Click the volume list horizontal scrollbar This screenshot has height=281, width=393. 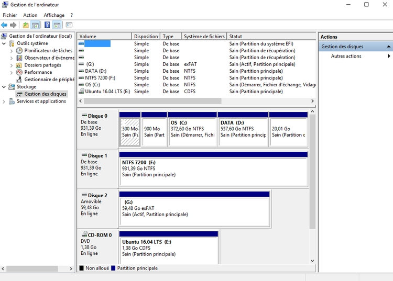click(x=152, y=101)
